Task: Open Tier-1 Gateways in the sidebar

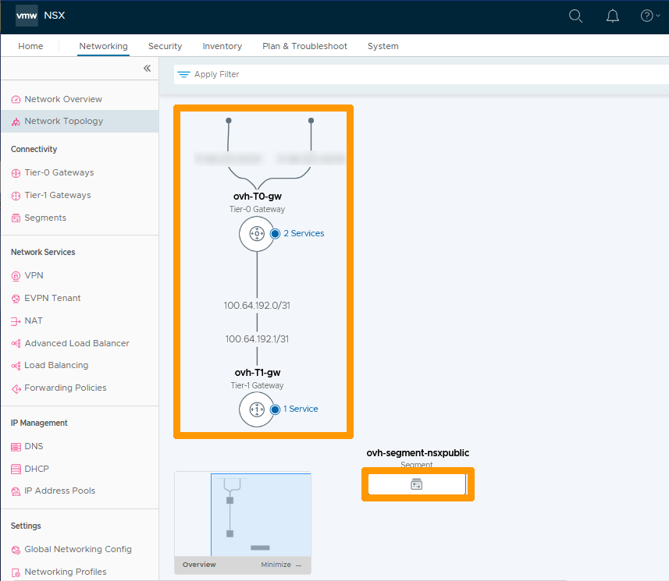Action: click(57, 195)
